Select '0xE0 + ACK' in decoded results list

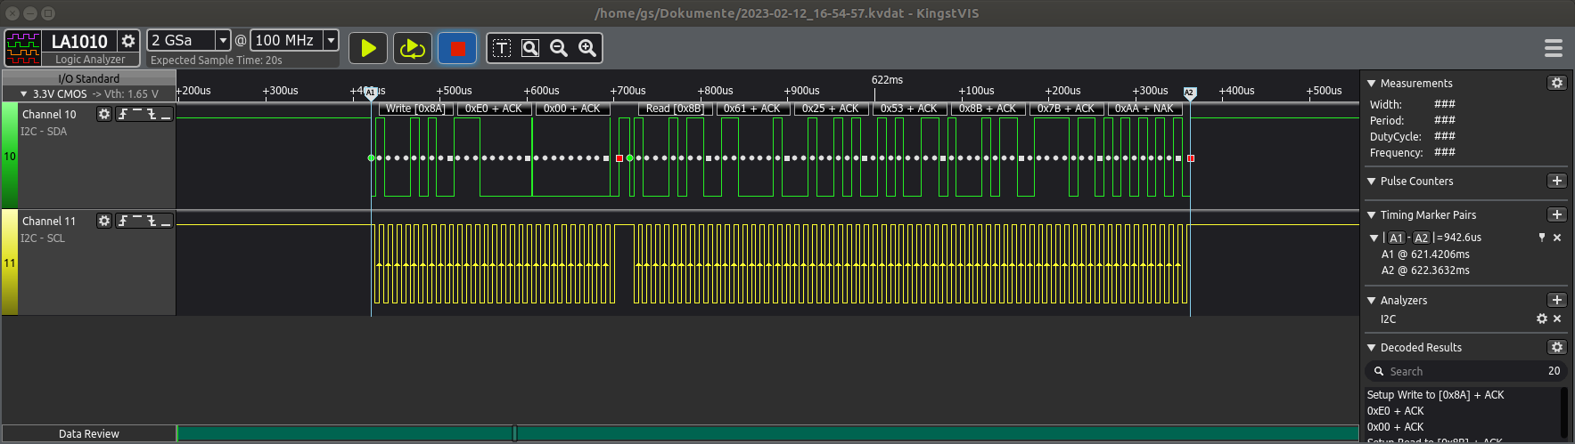click(1395, 411)
